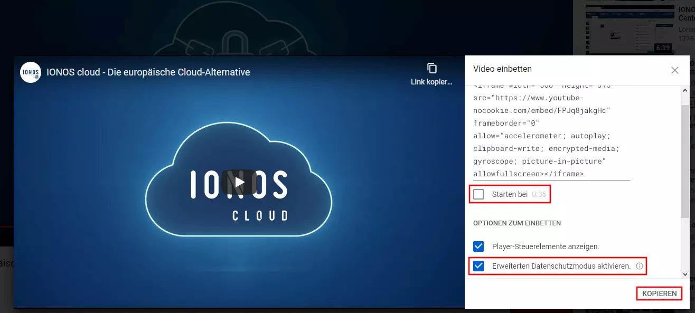Click the 'Link kopier...' label
Screen dimensions: 695x313
pyautogui.click(x=432, y=82)
